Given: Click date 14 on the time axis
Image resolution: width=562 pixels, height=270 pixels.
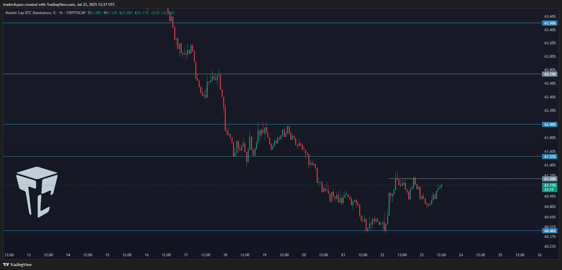Looking at the screenshot, I should click(x=68, y=255).
